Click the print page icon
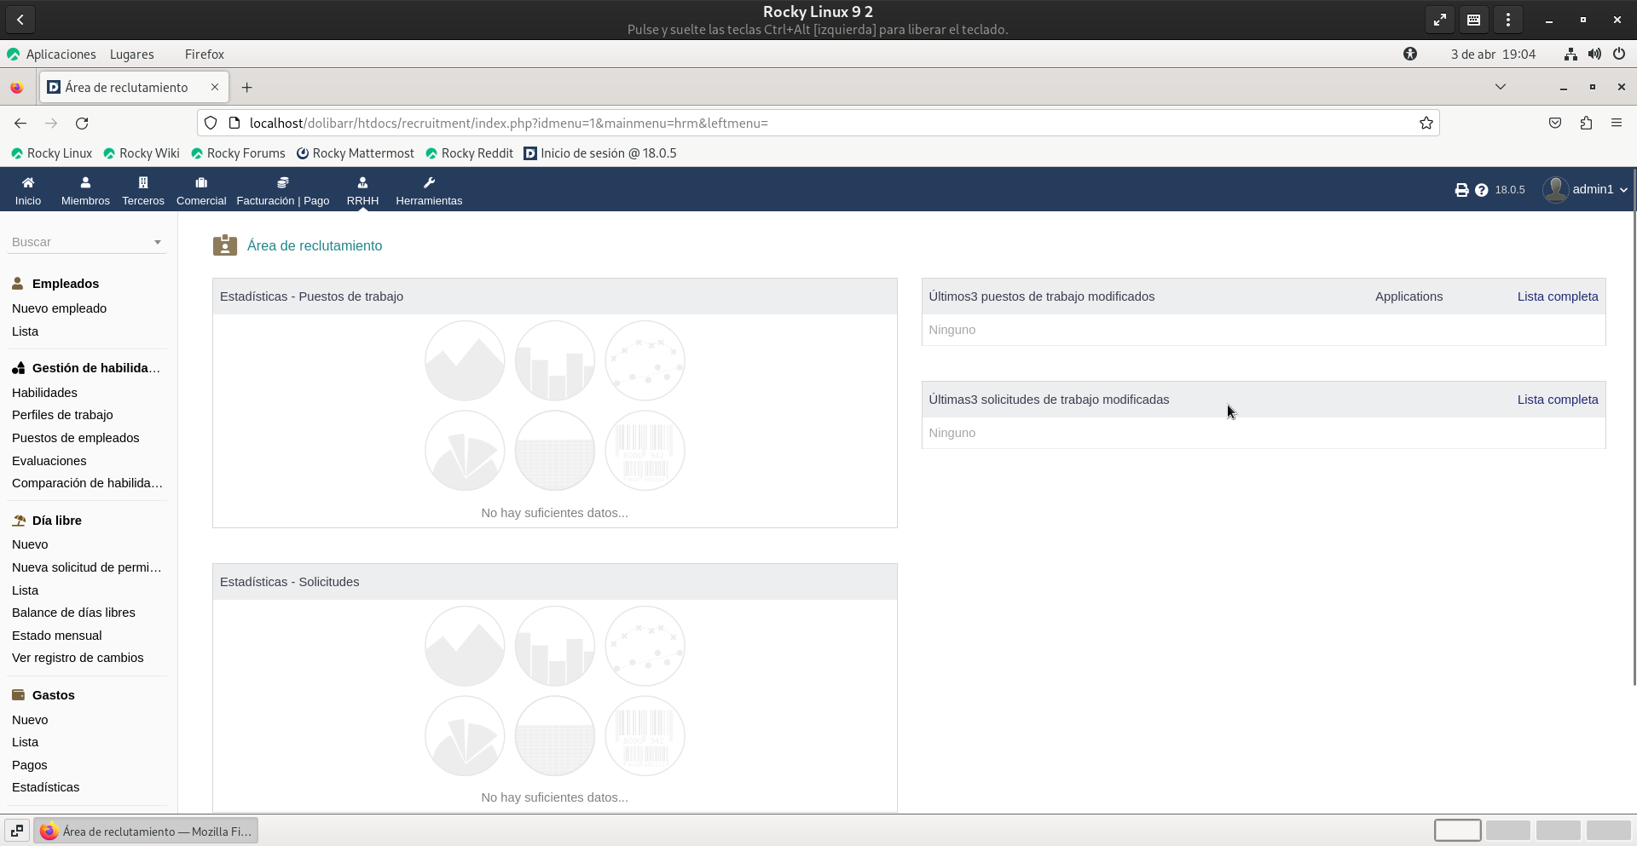The image size is (1637, 846). click(1461, 190)
